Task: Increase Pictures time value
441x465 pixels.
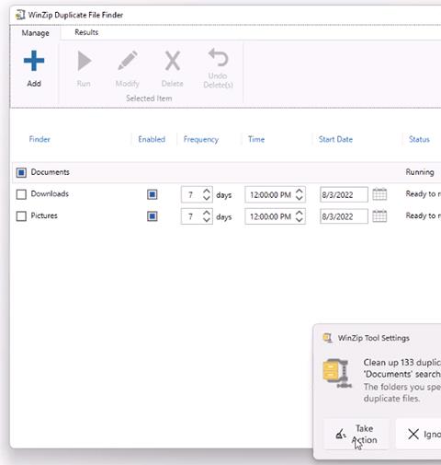Action: 300,213
